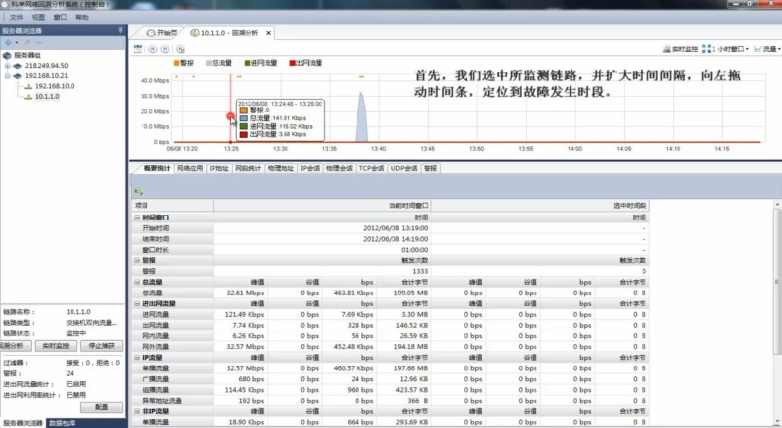Viewport: 782px width, 428px height.
Task: Click the previous time window arrow icon
Action: [153, 49]
